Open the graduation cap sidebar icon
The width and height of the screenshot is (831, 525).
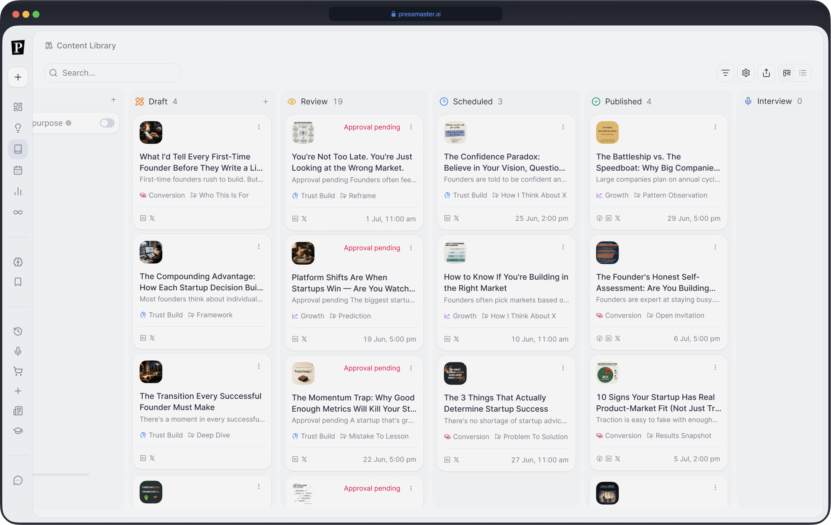point(18,431)
